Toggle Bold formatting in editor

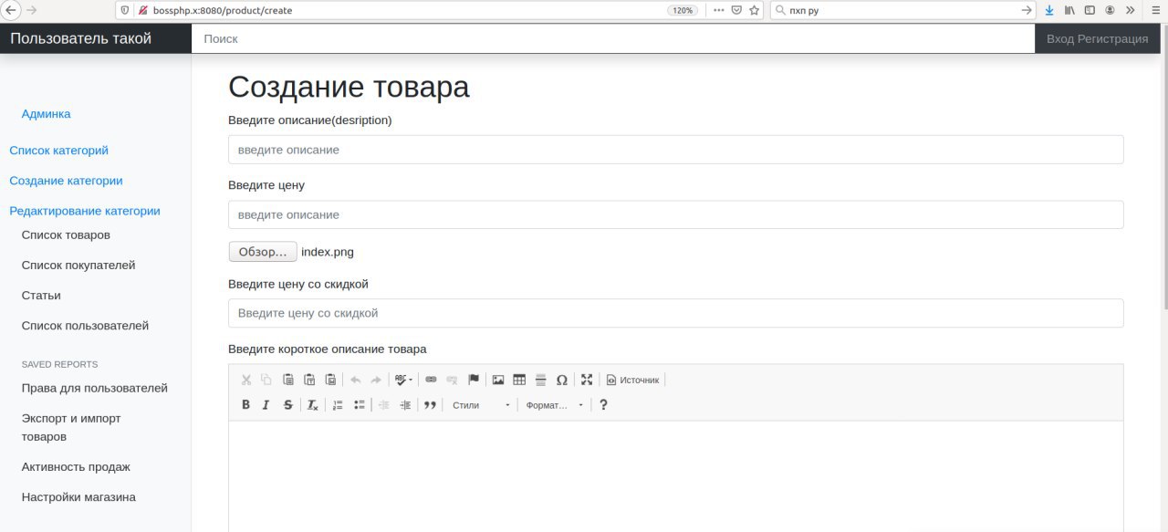click(x=245, y=404)
